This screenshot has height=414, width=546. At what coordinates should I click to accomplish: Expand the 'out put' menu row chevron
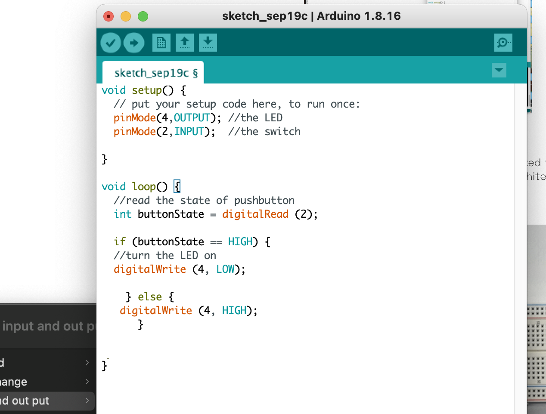coord(87,401)
